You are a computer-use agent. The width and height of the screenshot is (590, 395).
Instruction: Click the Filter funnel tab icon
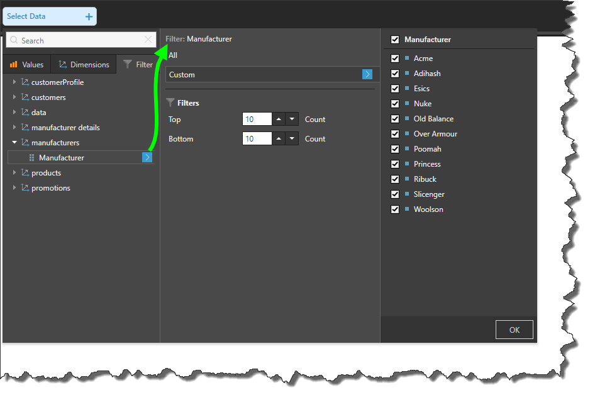(128, 64)
